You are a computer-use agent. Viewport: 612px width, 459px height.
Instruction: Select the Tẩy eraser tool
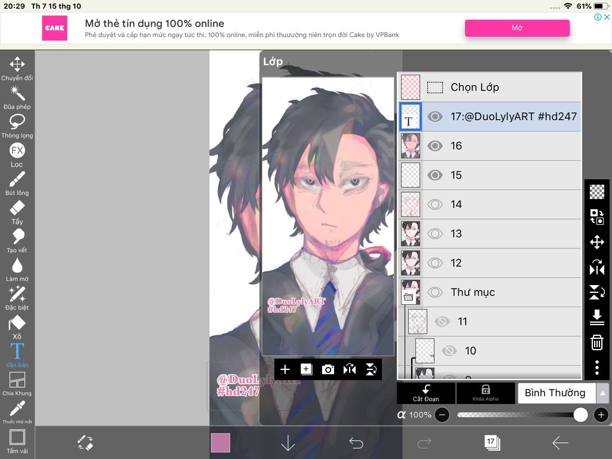[x=17, y=212]
